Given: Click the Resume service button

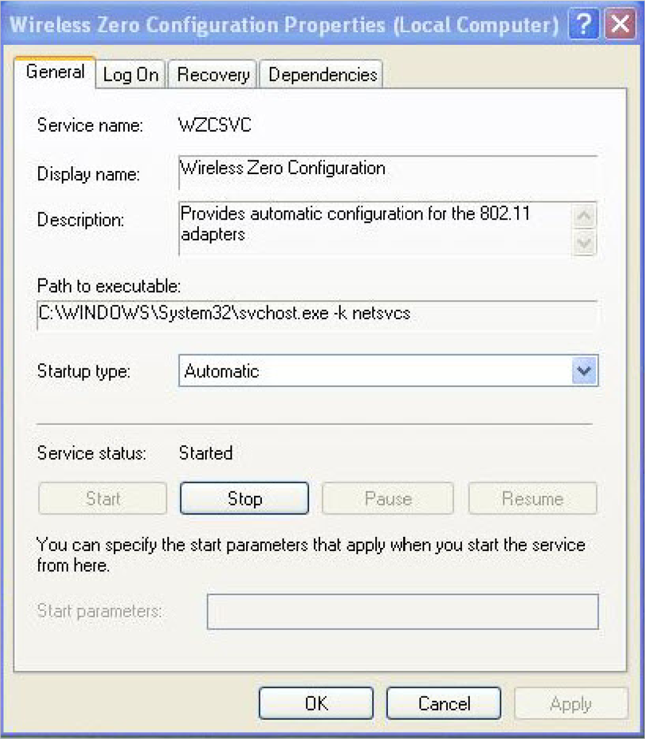Looking at the screenshot, I should [532, 499].
